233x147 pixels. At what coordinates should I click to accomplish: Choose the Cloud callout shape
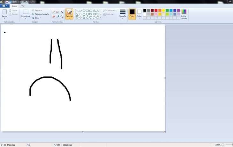(x=98, y=18)
